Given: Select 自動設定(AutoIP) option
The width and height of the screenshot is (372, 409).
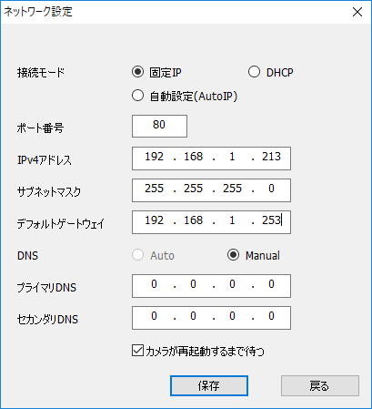Looking at the screenshot, I should [x=137, y=96].
